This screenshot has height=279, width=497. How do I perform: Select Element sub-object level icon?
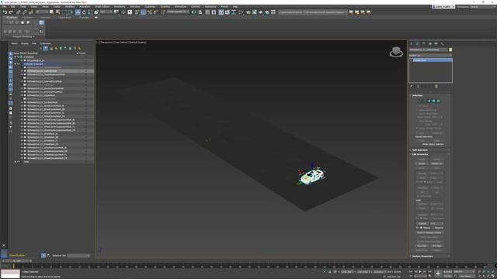438,101
